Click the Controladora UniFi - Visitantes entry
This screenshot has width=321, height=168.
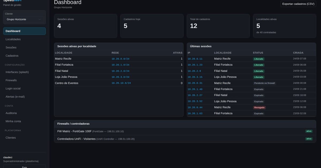[x=185, y=139]
